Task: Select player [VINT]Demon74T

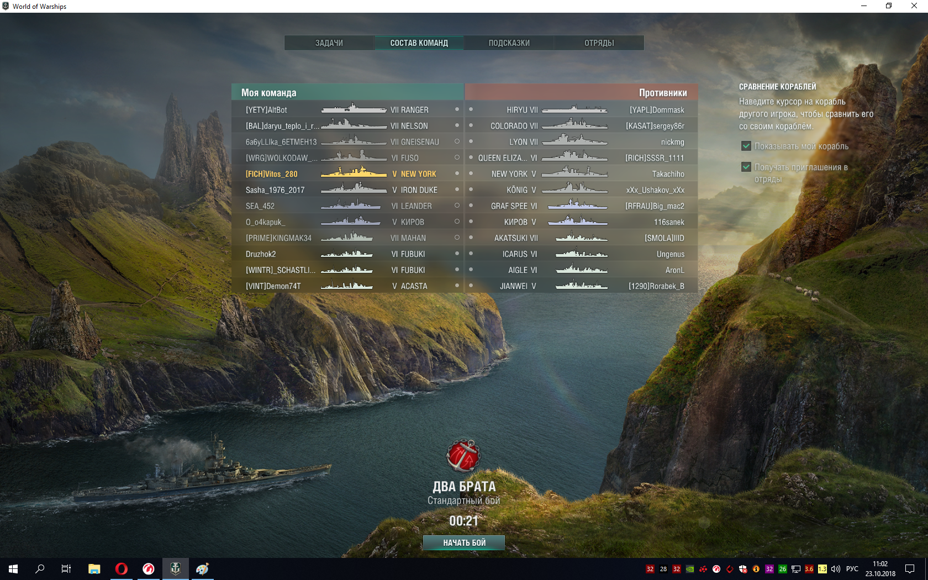Action: [273, 286]
